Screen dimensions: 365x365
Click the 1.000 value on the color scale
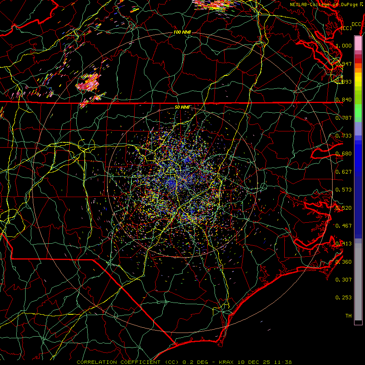tap(344, 45)
